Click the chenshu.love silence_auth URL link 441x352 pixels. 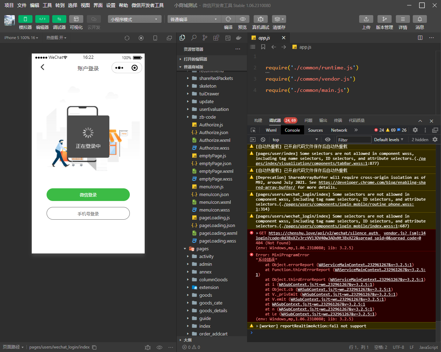point(324,233)
